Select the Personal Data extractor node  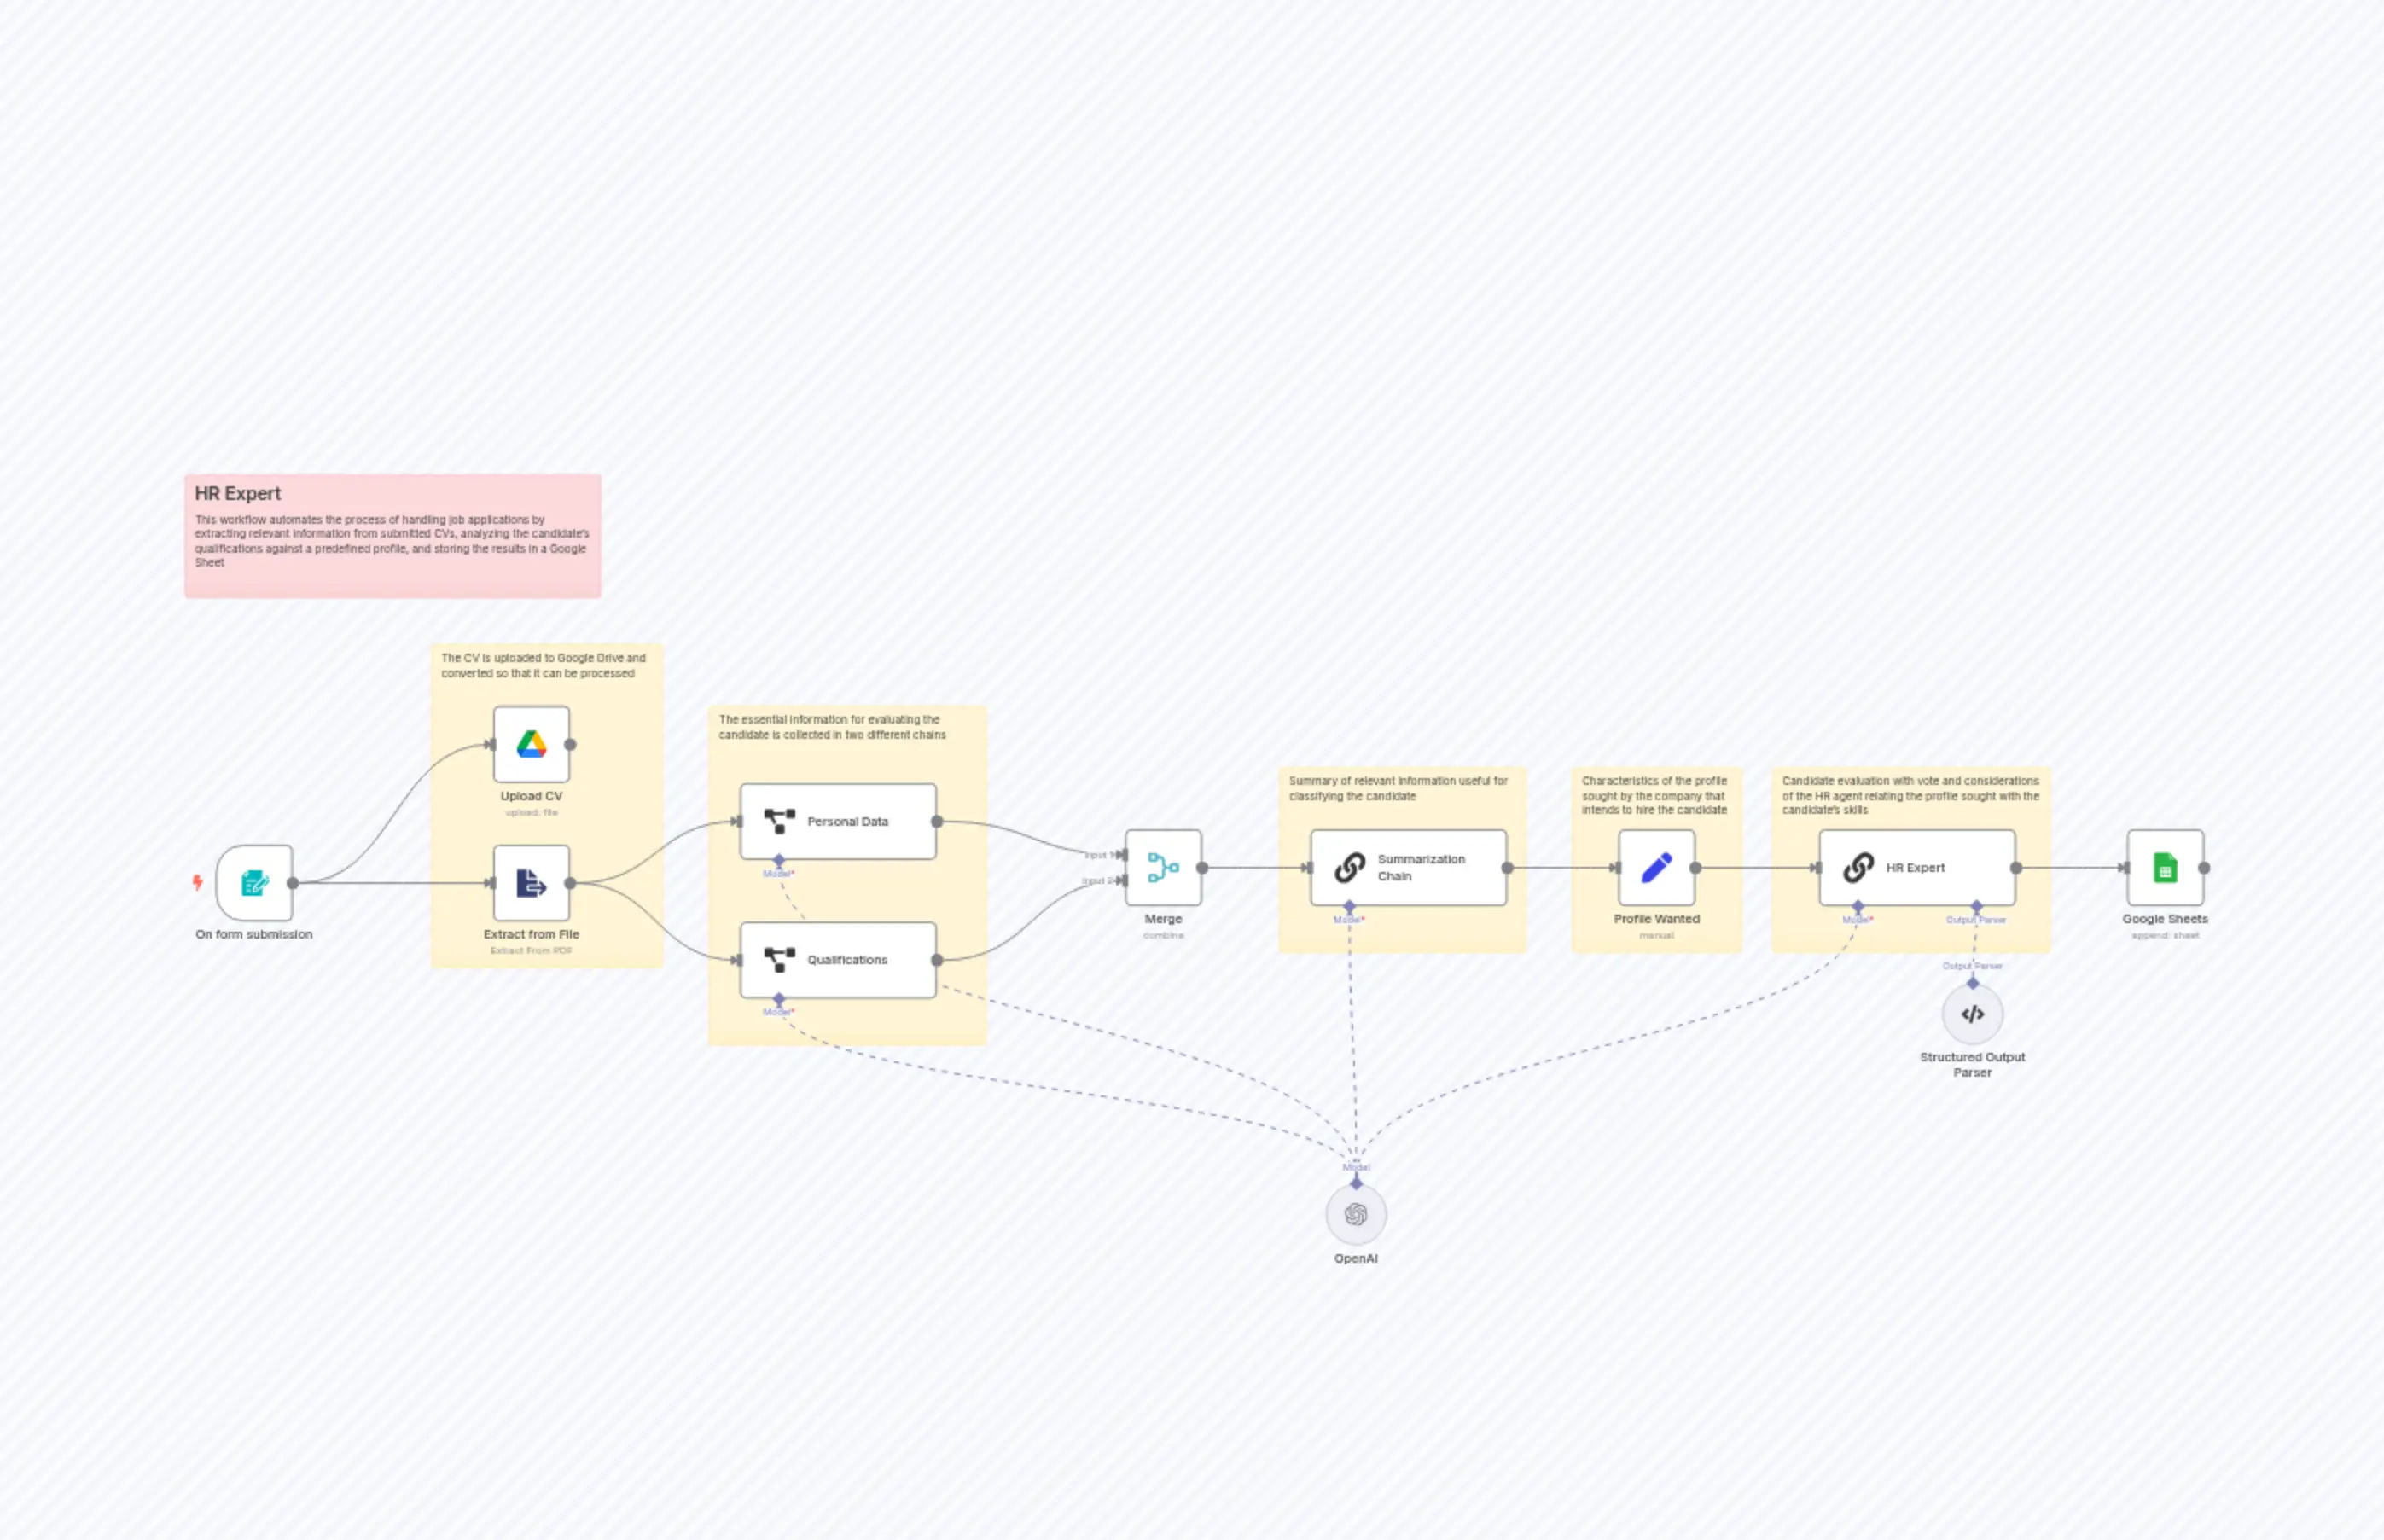pos(838,821)
